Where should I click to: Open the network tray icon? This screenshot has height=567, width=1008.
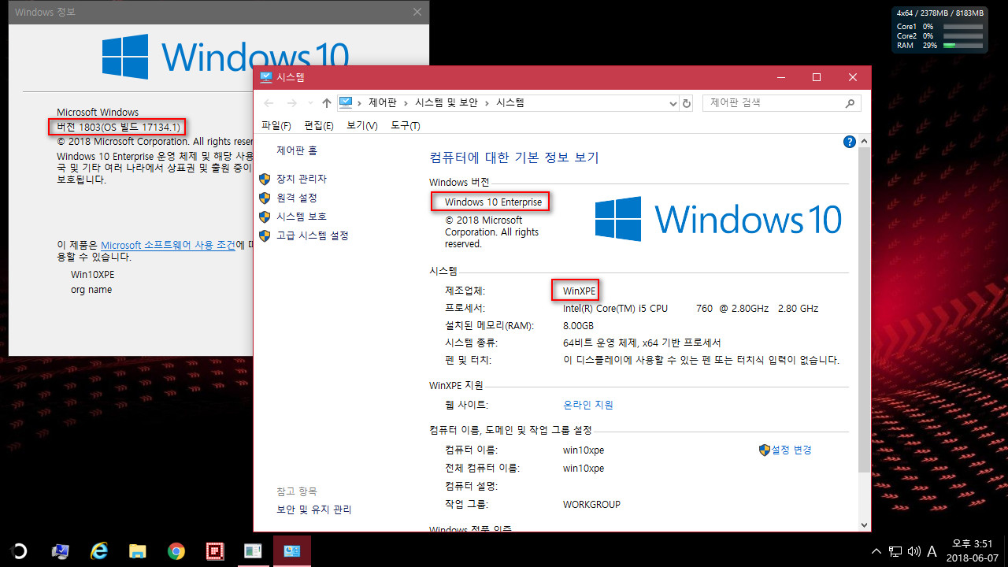point(895,551)
